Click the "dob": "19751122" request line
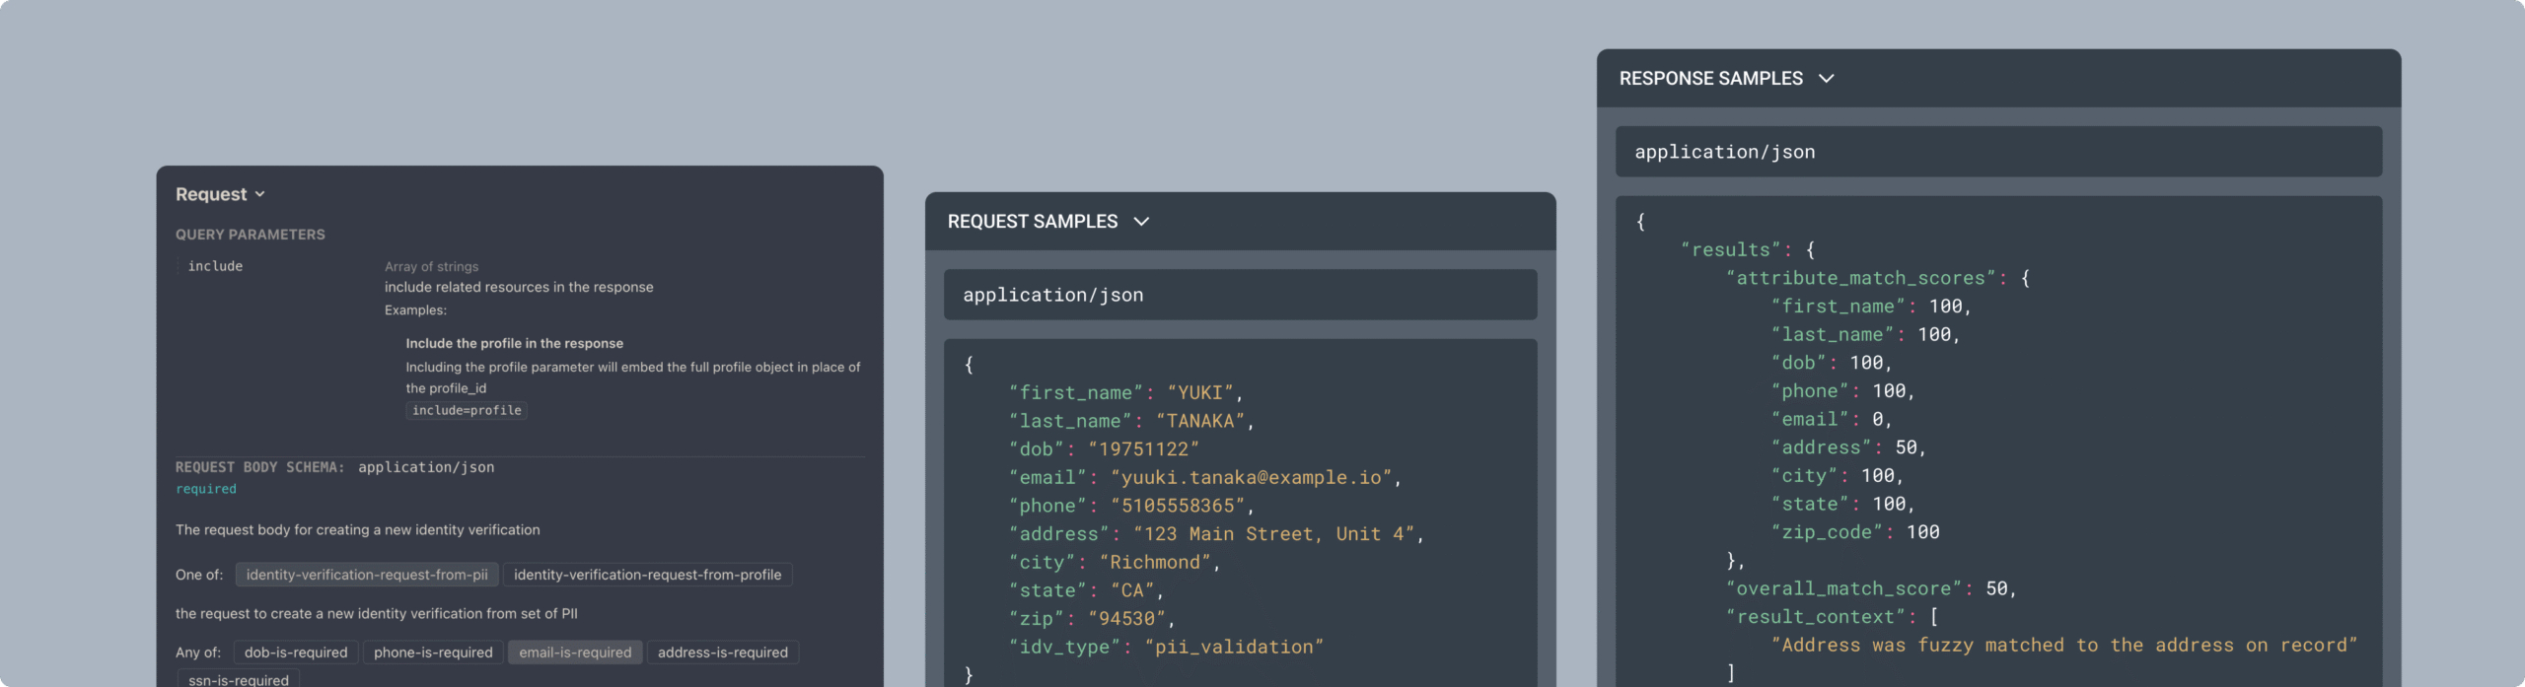This screenshot has width=2525, height=687. (1104, 449)
